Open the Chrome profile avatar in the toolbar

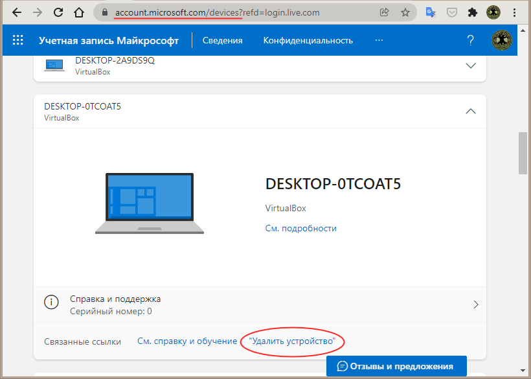493,12
